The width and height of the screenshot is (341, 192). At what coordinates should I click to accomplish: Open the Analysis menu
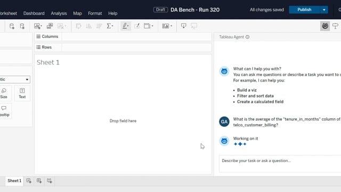click(59, 13)
